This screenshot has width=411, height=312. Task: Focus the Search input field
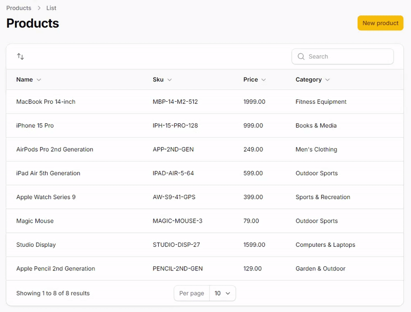point(343,57)
